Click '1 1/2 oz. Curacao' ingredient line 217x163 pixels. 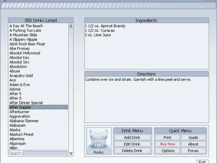pos(100,30)
